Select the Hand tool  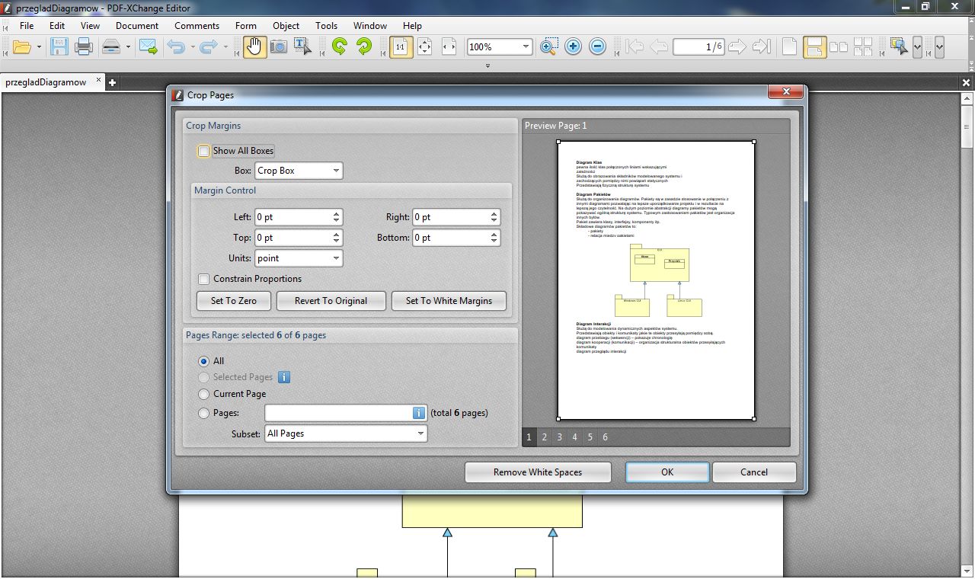click(254, 46)
